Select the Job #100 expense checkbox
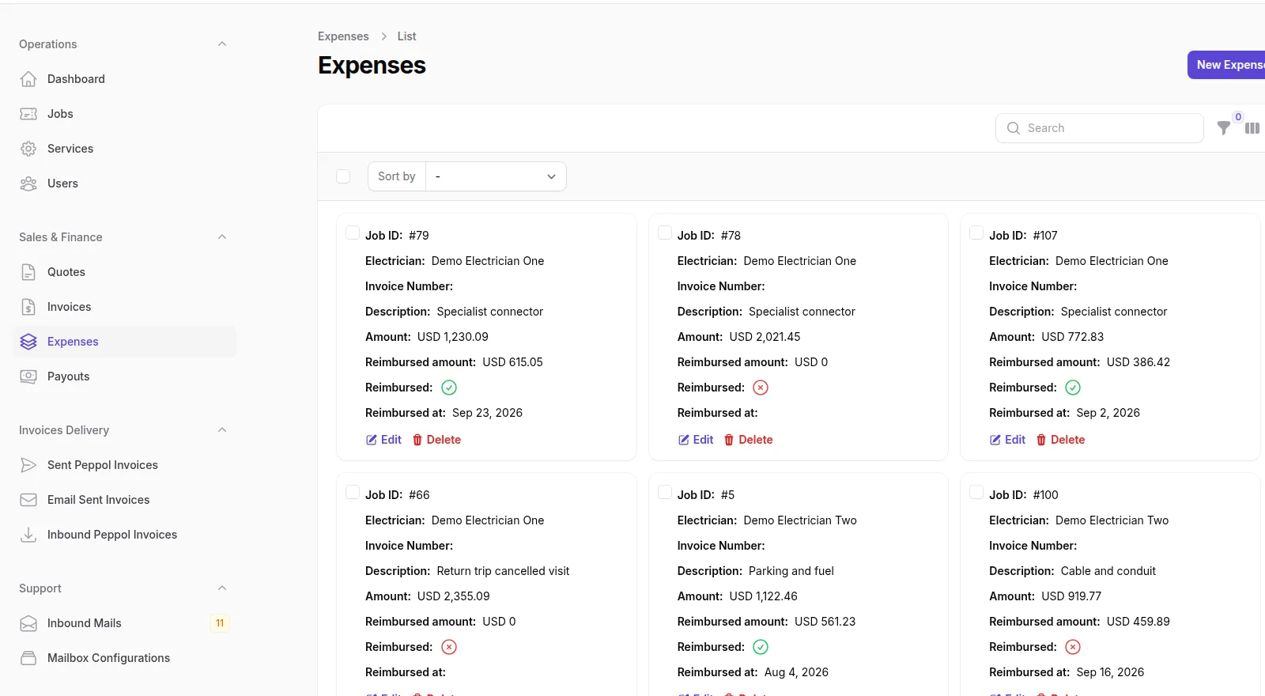1265x696 pixels. coord(976,492)
